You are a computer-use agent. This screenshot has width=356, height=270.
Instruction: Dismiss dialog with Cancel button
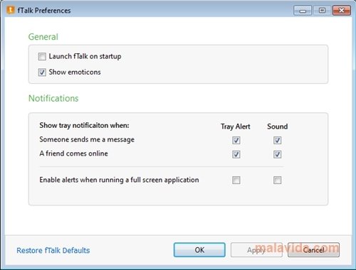tap(313, 250)
